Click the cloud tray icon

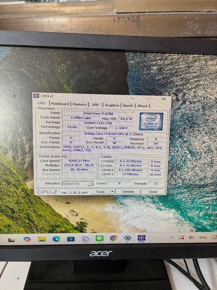click(x=191, y=237)
